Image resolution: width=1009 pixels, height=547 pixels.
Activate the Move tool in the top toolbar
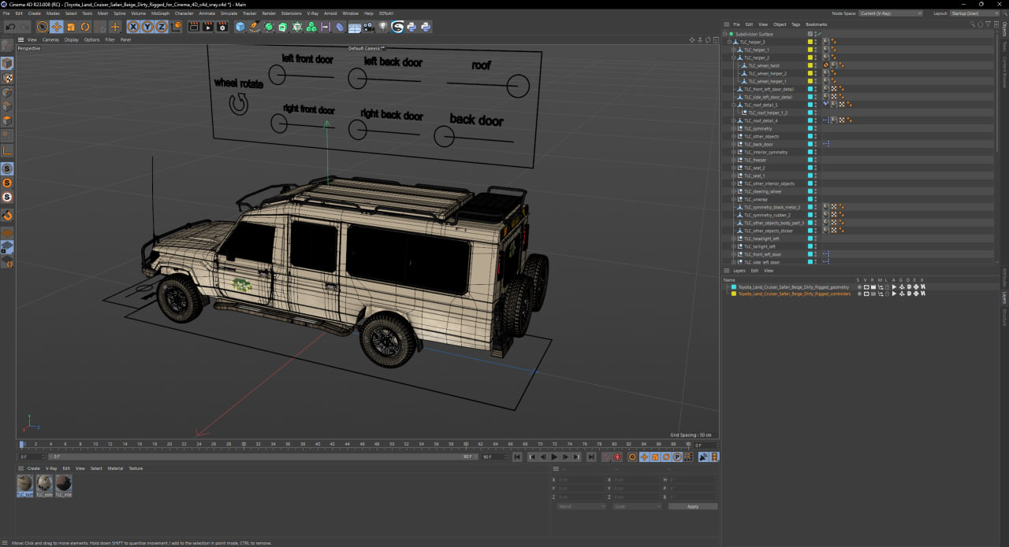57,27
